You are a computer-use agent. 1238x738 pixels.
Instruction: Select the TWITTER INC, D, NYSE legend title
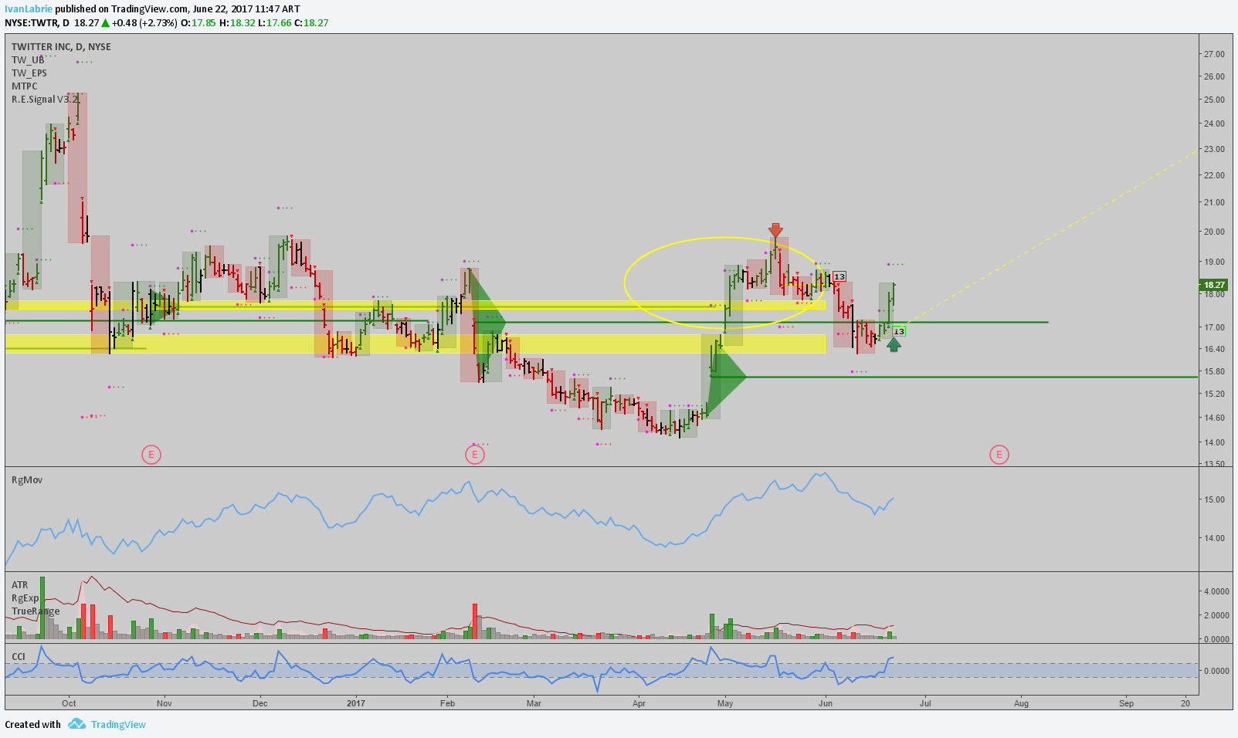click(61, 47)
